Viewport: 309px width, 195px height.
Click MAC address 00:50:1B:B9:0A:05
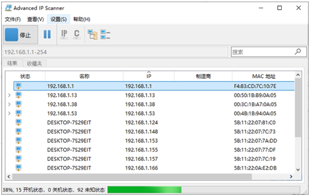pyautogui.click(x=255, y=95)
